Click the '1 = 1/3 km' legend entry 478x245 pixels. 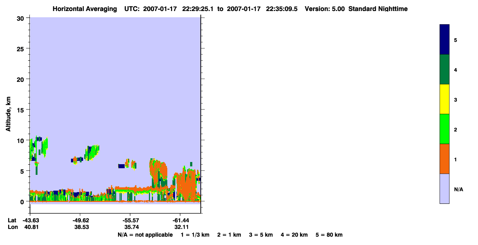[x=195, y=235]
